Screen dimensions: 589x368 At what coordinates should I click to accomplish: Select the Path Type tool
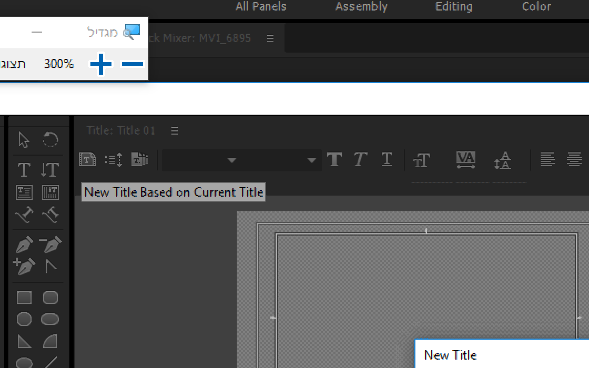24,214
